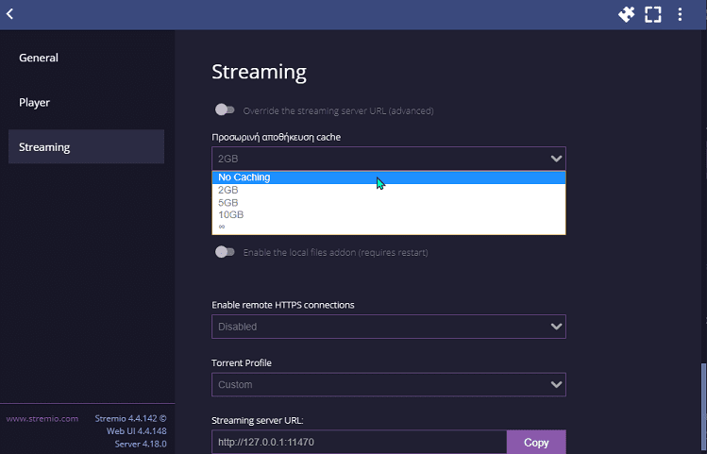Image resolution: width=707 pixels, height=454 pixels.
Task: Click the Server 4.18.0 text
Action: (141, 444)
